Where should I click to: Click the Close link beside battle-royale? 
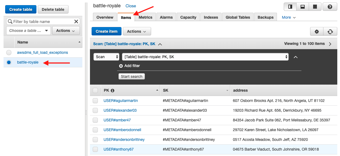click(131, 6)
